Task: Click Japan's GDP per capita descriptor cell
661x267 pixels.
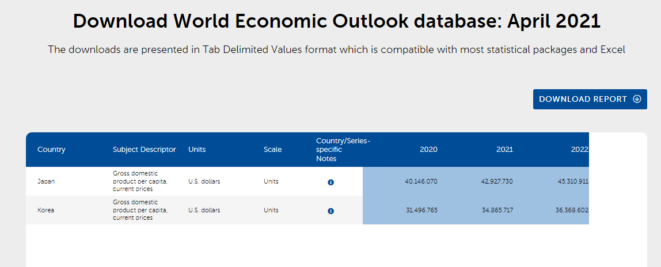Action: tap(140, 181)
